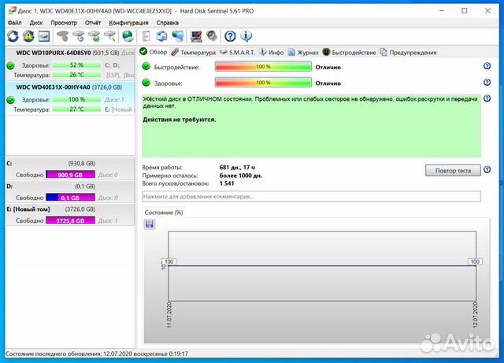Click the drive with magnifier toolbar icon
Viewport: 504px width, 363px height.
[110, 36]
